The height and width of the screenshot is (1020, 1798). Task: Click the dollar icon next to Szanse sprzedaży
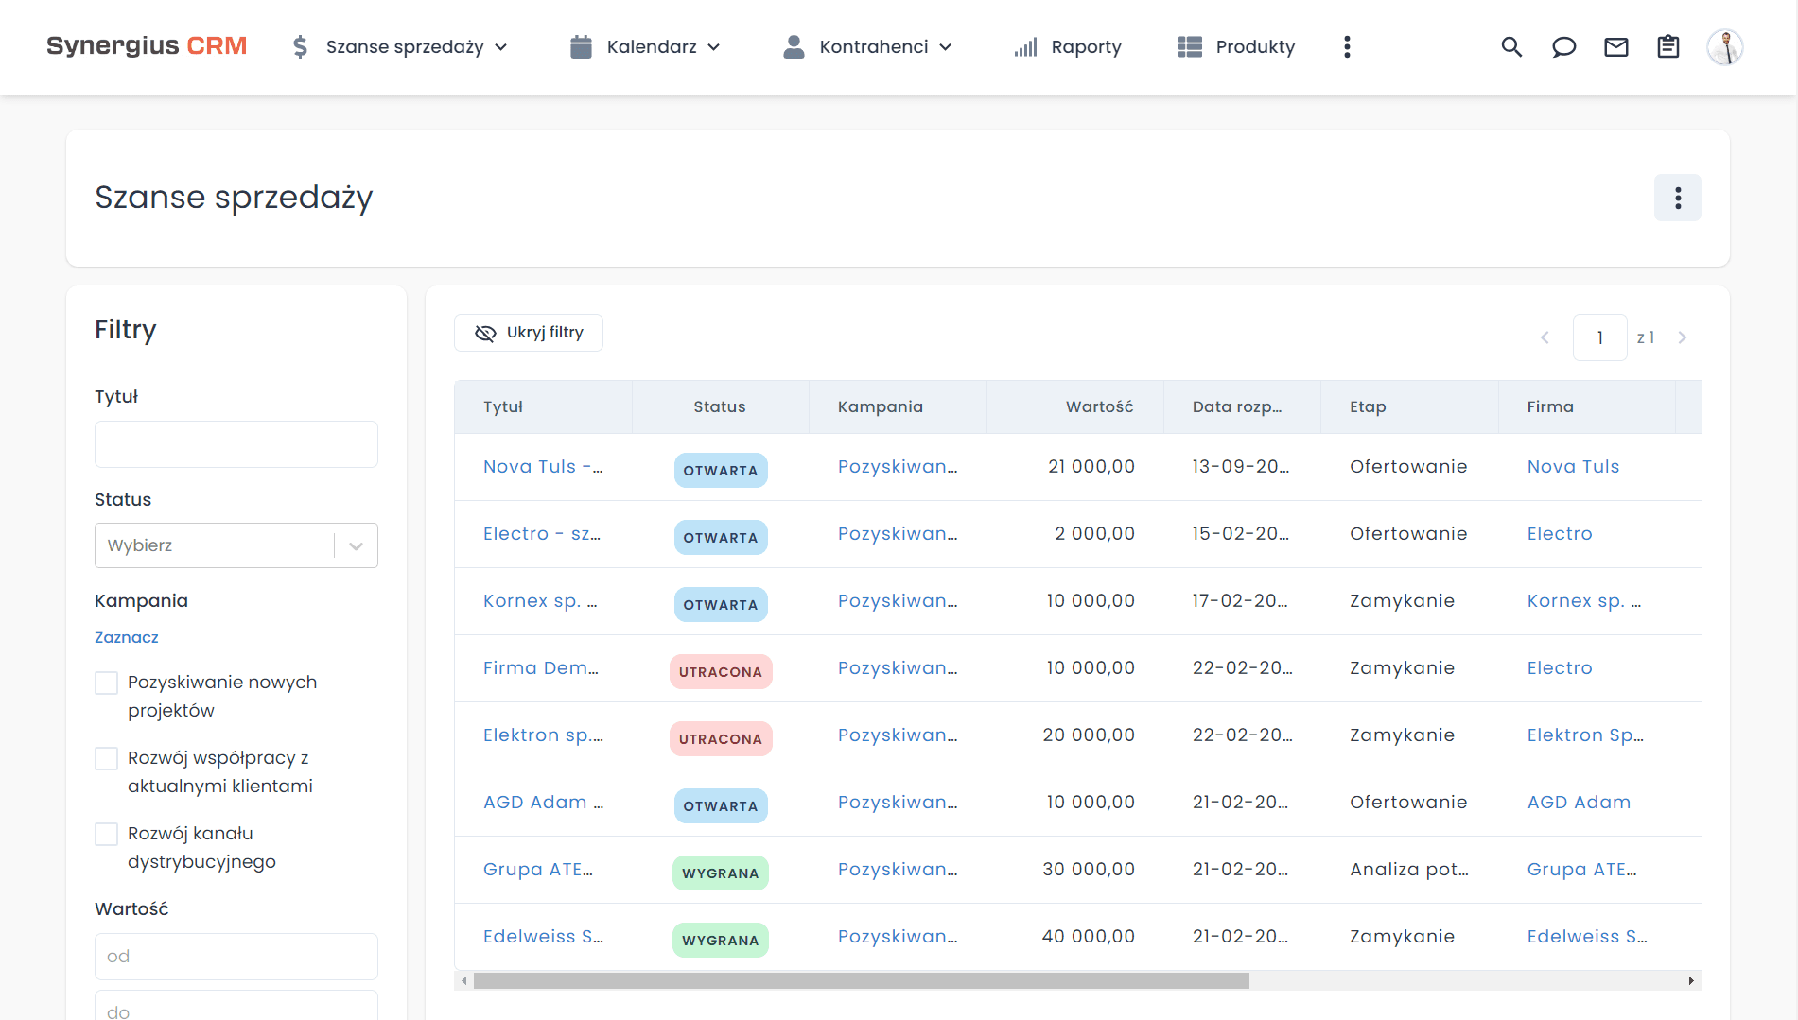click(299, 46)
